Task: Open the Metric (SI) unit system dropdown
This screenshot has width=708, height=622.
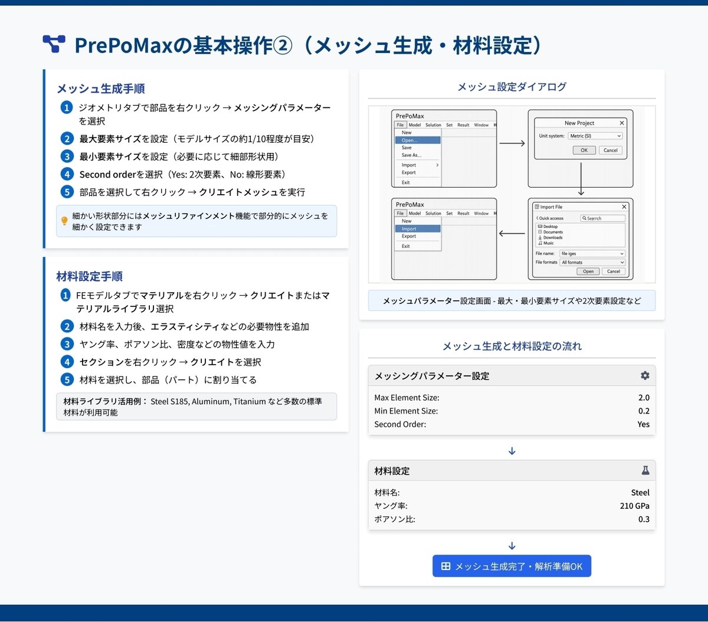Action: (x=595, y=136)
